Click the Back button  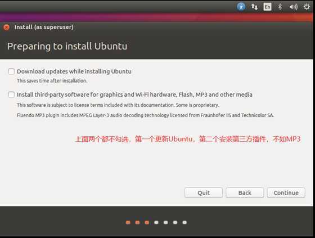coord(245,193)
